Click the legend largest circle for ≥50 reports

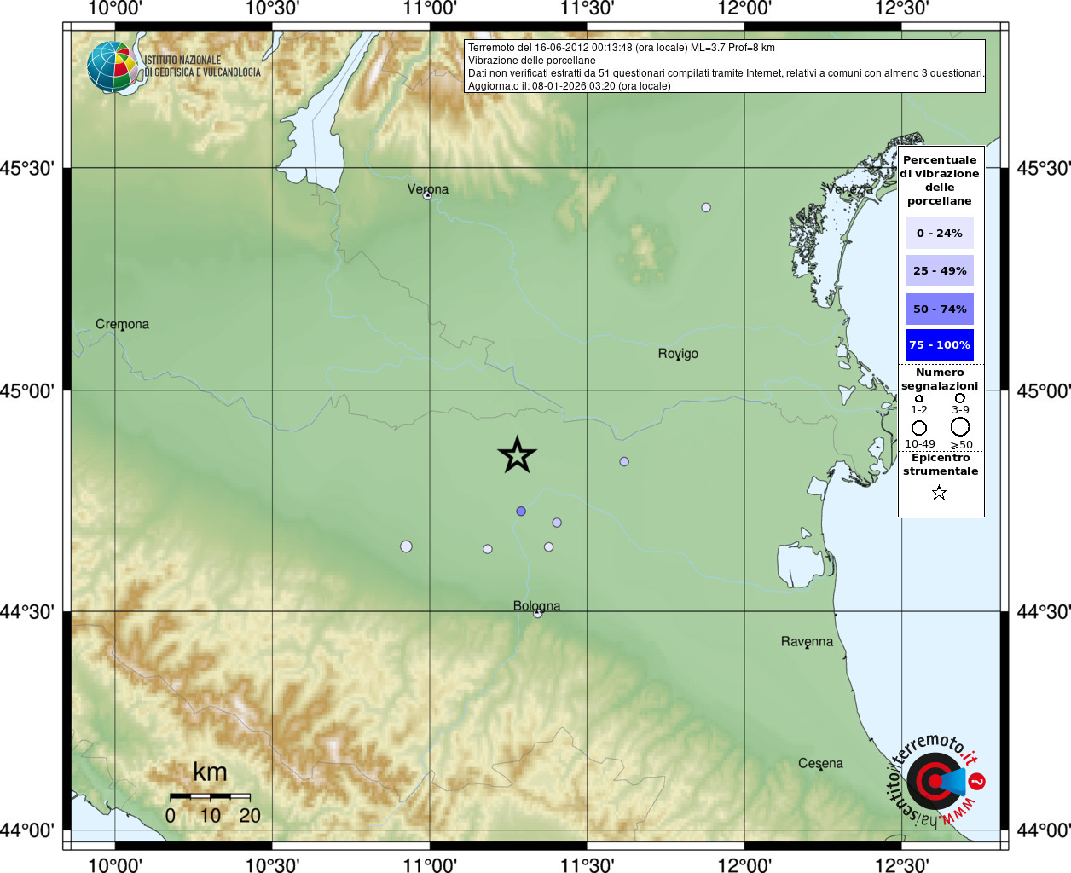960,426
